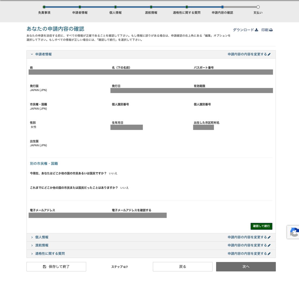
Task: Click the 市民権・国籍 value JAPAN (JPN)
Action: 38,109
